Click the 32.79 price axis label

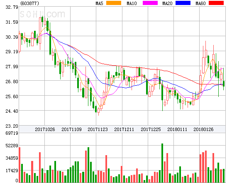coord(12,7)
